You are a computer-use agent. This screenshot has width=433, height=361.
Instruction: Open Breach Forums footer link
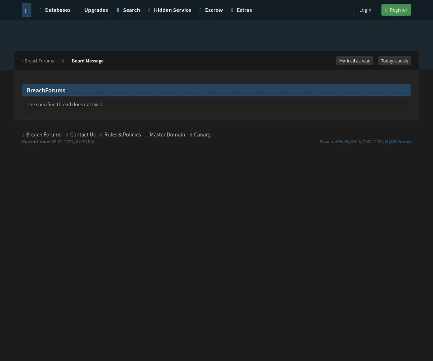(x=41, y=134)
